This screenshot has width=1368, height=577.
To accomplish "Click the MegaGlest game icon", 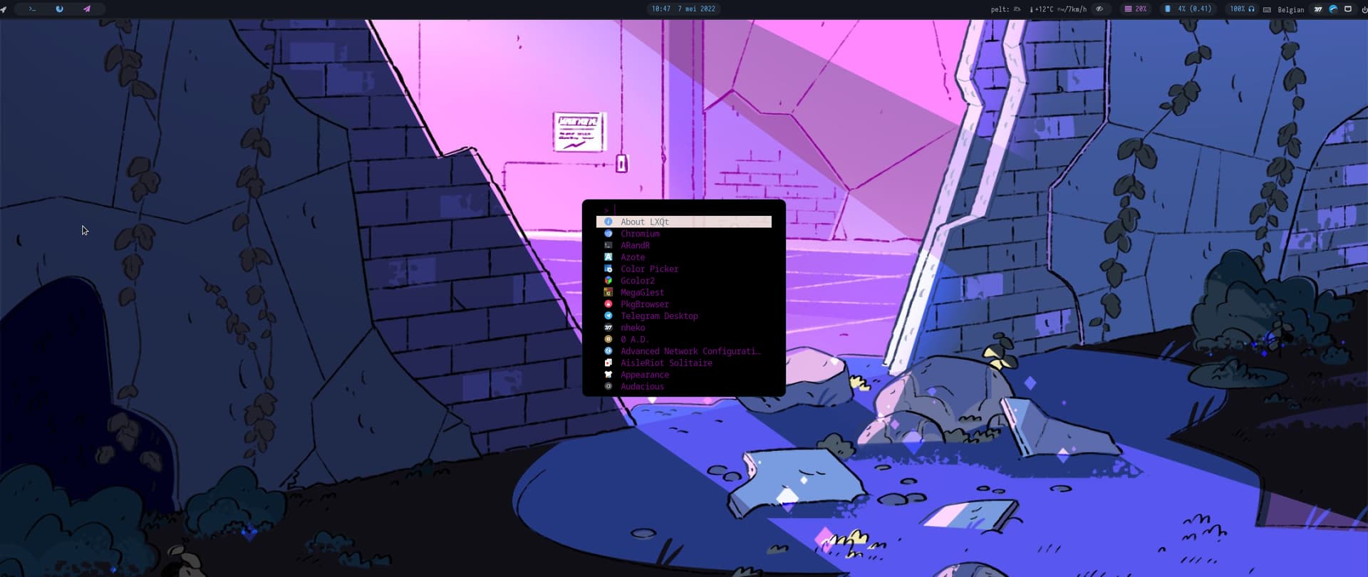I will (608, 292).
